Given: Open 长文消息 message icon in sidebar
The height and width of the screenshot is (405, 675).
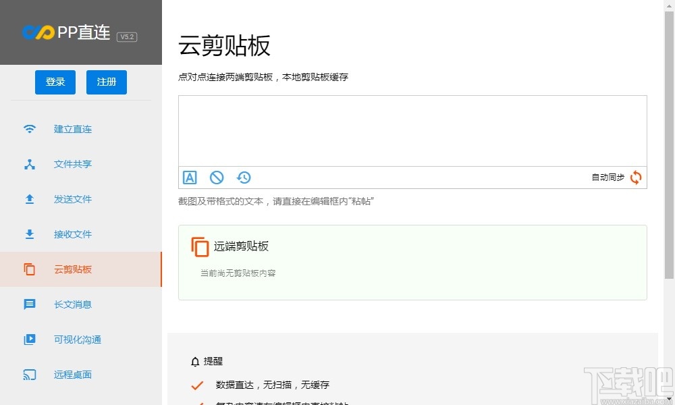Looking at the screenshot, I should [x=29, y=304].
